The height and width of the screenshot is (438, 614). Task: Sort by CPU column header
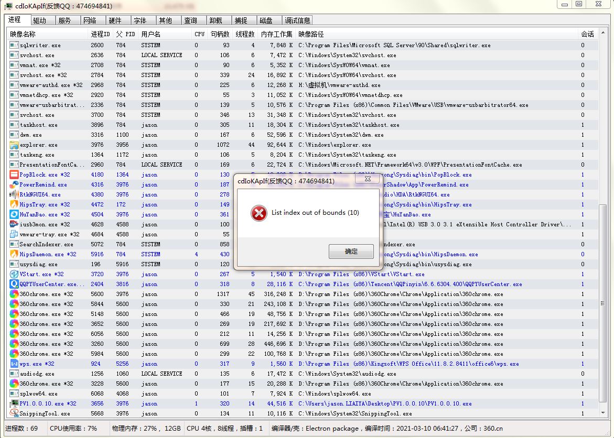pyautogui.click(x=199, y=34)
